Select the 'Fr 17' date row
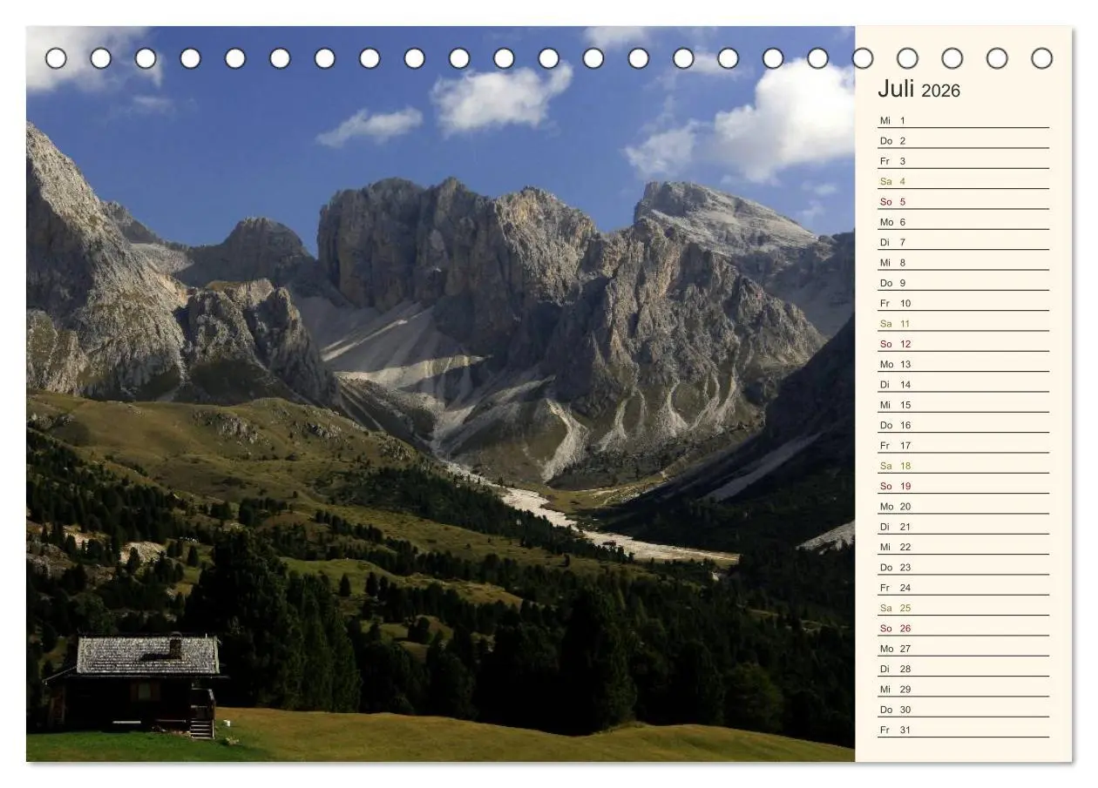This screenshot has height=788, width=1098. pos(963,445)
